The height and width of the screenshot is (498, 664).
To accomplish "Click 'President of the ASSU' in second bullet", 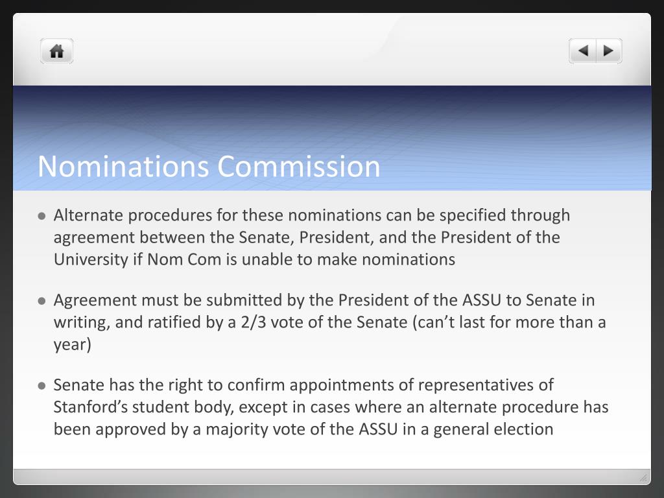I will coord(420,300).
